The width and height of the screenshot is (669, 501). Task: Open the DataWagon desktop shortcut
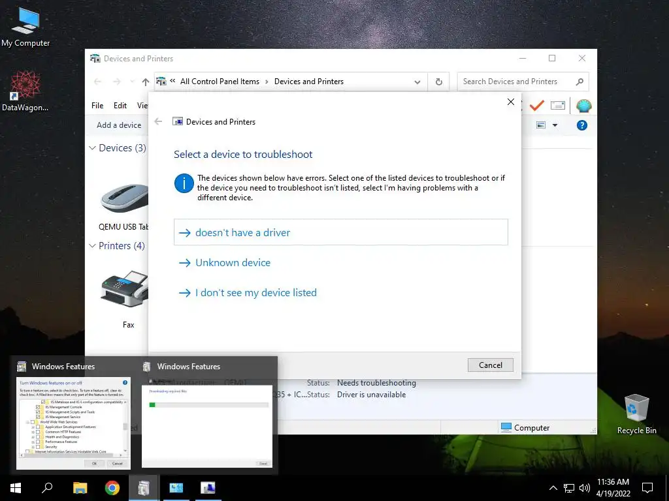click(25, 91)
